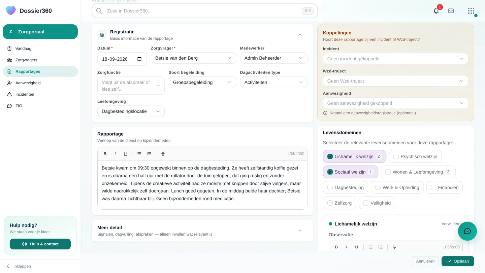Save the report with Opslaan

pyautogui.click(x=458, y=261)
